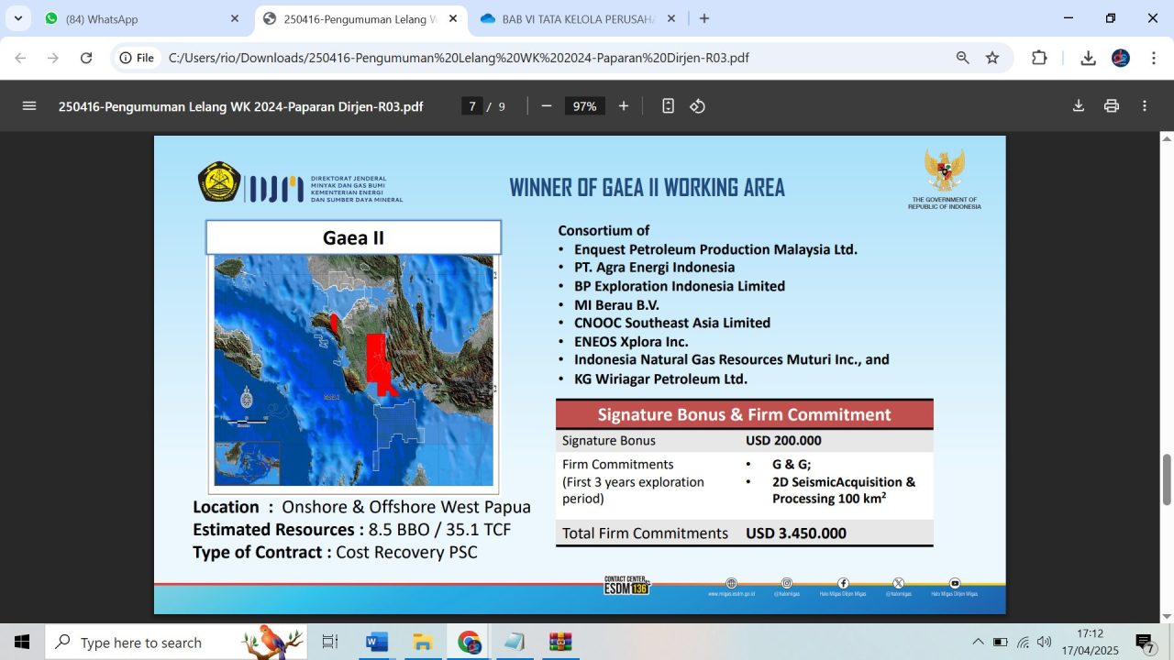Image resolution: width=1174 pixels, height=660 pixels.
Task: Click the fit to page icon
Action: pos(668,106)
